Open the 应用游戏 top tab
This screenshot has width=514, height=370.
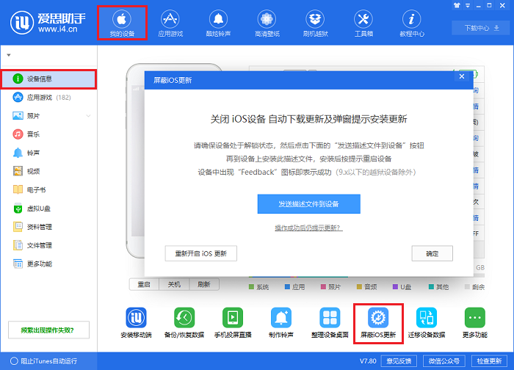point(170,23)
